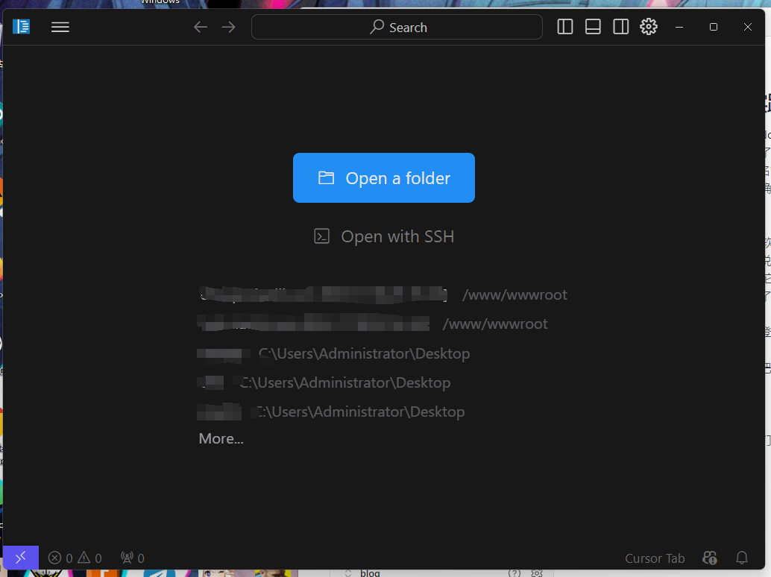
Task: Open notifications with the bell icon
Action: click(x=742, y=558)
